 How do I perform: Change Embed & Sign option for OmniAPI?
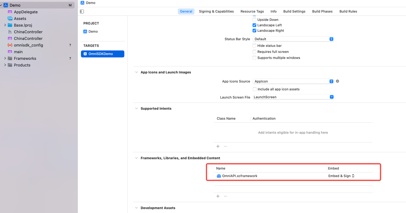click(341, 176)
